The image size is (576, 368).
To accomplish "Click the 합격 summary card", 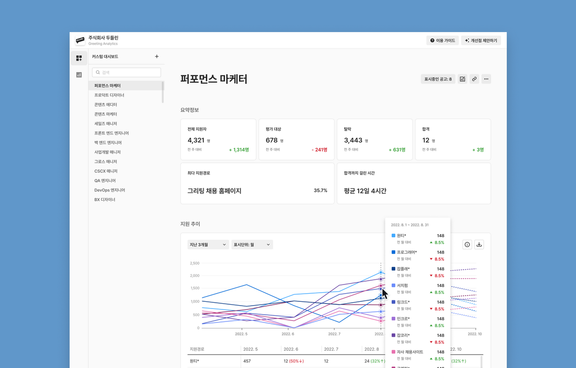I will (453, 140).
